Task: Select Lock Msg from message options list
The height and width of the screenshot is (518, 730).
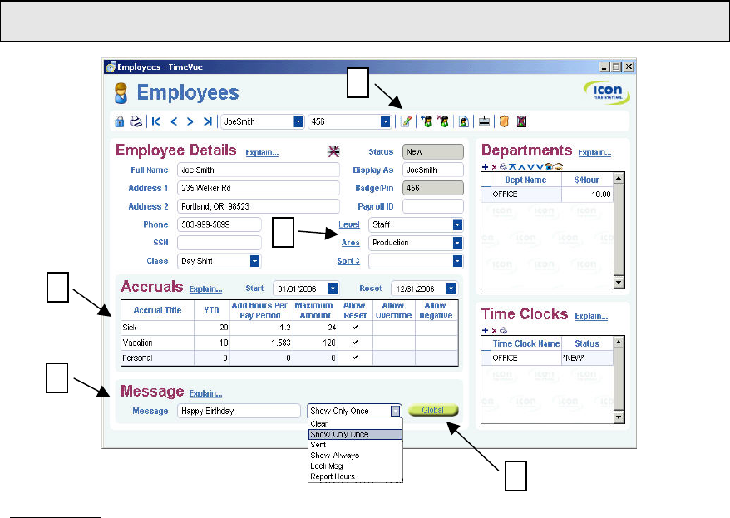Action: coord(355,466)
